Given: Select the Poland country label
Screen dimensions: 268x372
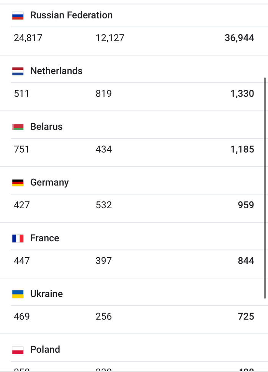Looking at the screenshot, I should [x=45, y=349].
